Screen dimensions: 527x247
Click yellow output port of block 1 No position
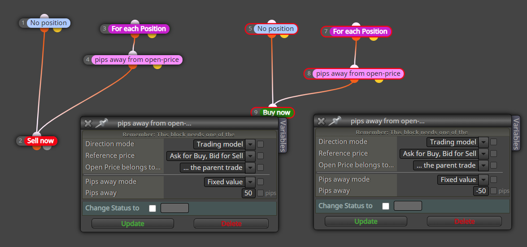tap(57, 29)
